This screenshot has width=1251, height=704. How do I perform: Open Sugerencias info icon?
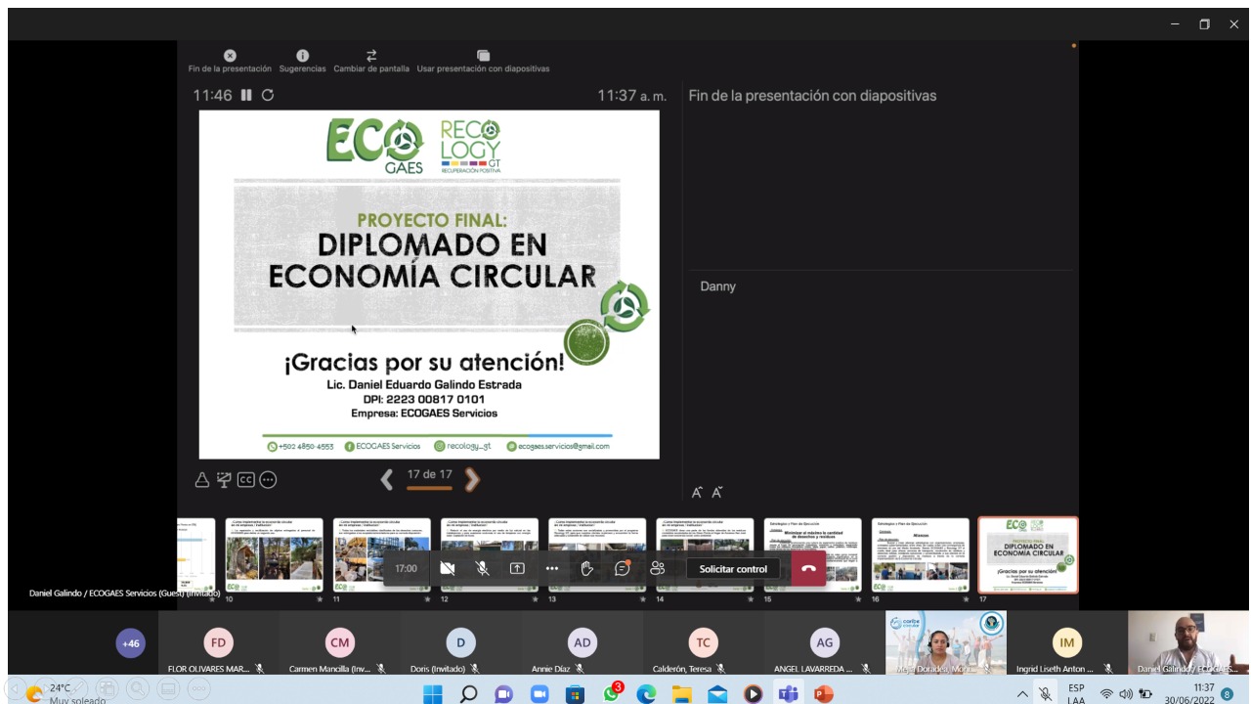302,56
